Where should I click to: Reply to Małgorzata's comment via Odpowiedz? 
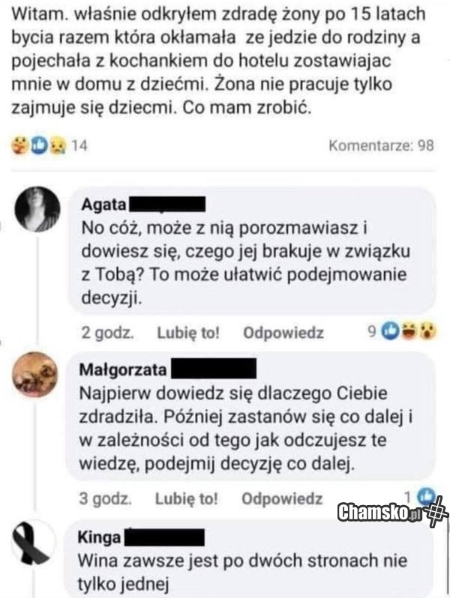pos(282,498)
